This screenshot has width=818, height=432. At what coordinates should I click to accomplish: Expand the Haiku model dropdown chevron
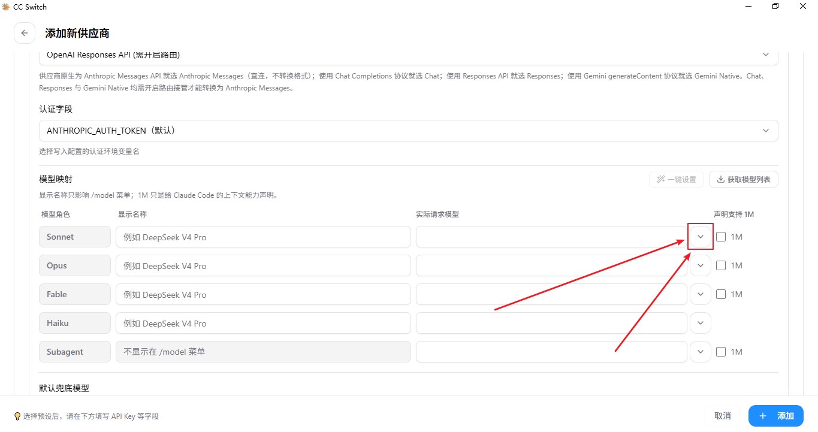pyautogui.click(x=701, y=323)
